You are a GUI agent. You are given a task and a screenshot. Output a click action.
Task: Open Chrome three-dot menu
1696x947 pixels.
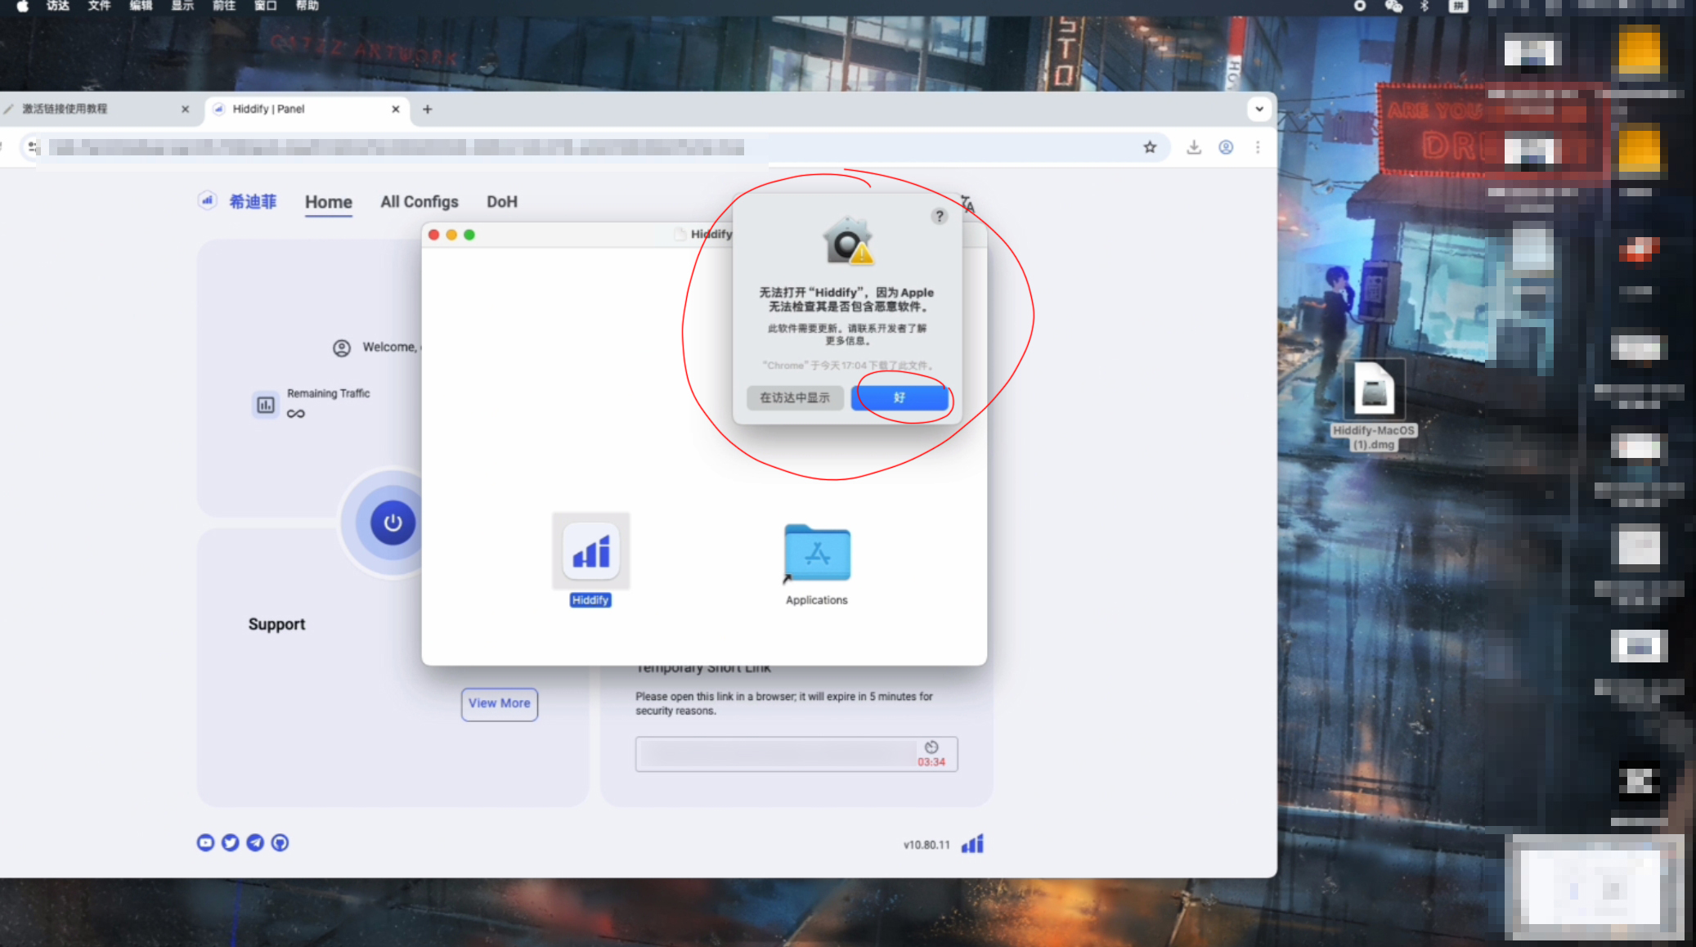(1258, 147)
